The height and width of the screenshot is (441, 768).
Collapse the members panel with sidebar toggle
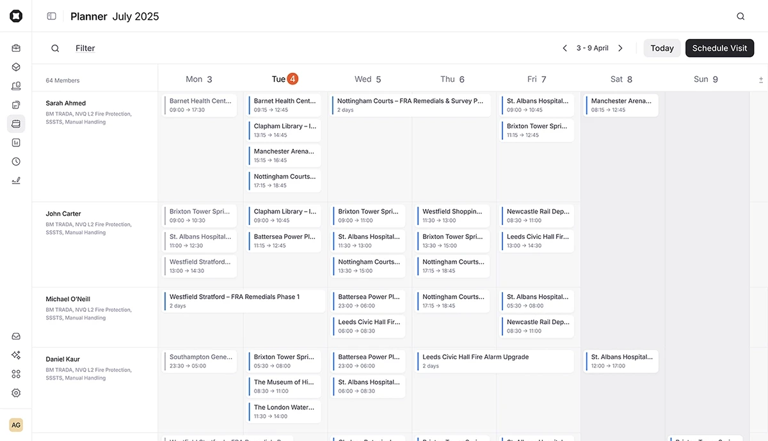click(51, 15)
